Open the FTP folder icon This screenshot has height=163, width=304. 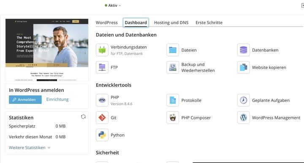(x=102, y=67)
